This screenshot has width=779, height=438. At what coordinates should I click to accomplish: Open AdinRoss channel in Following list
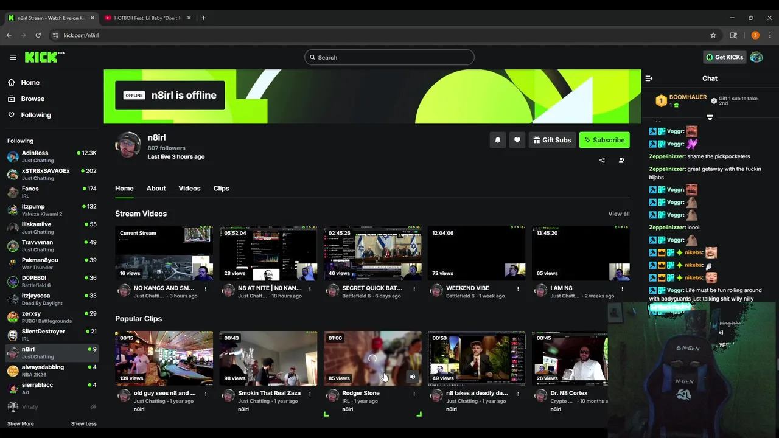click(x=51, y=156)
